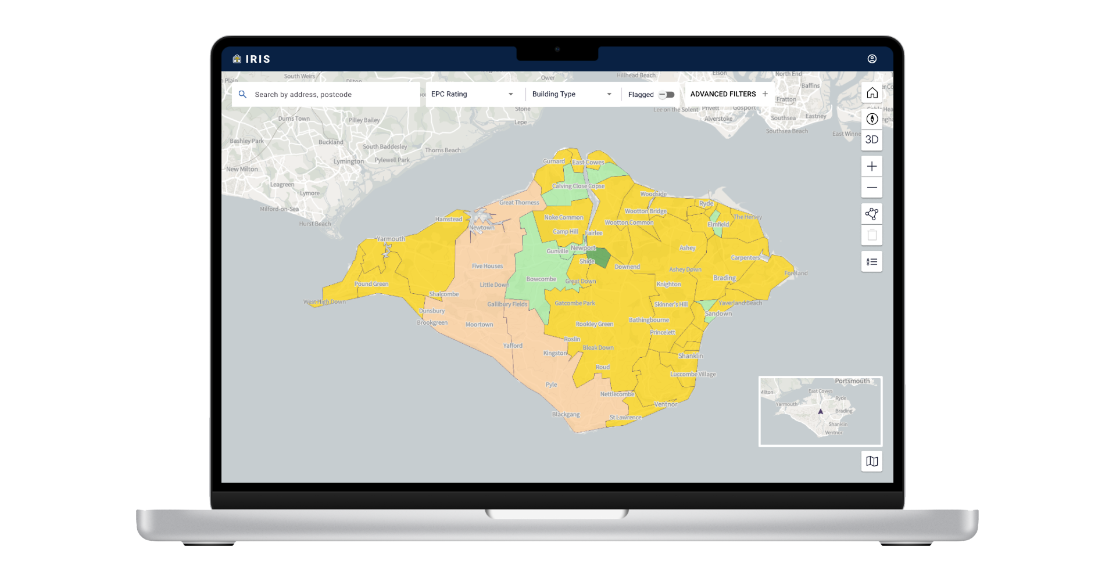Click the Advanced Filters button
The height and width of the screenshot is (582, 1116).
coord(723,94)
